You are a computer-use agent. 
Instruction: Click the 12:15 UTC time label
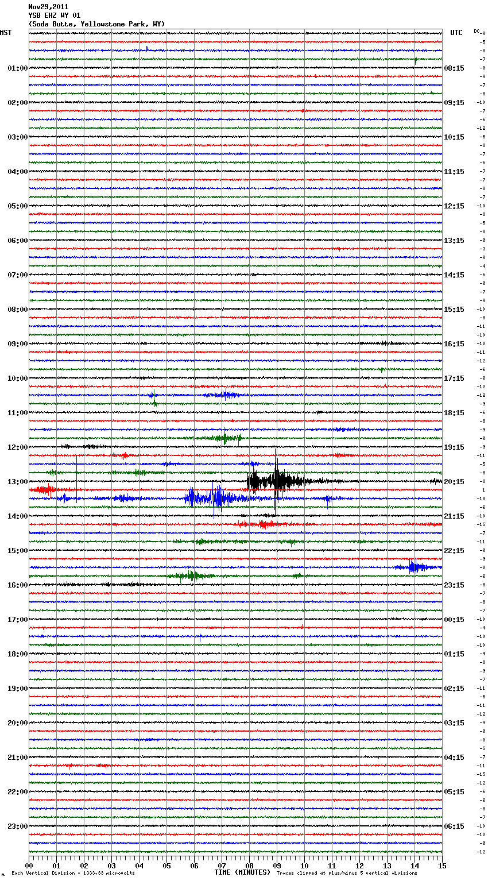[x=454, y=206]
